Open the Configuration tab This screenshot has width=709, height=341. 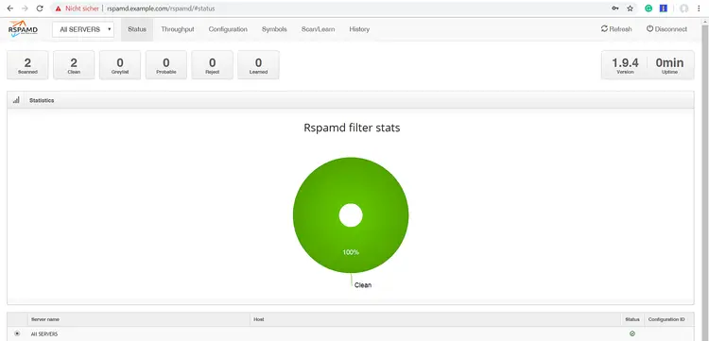click(228, 29)
